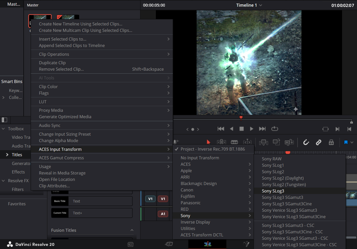Toggle timeline Snapping magnet icon
Viewport: 357px width, 249px height.
click(306, 142)
